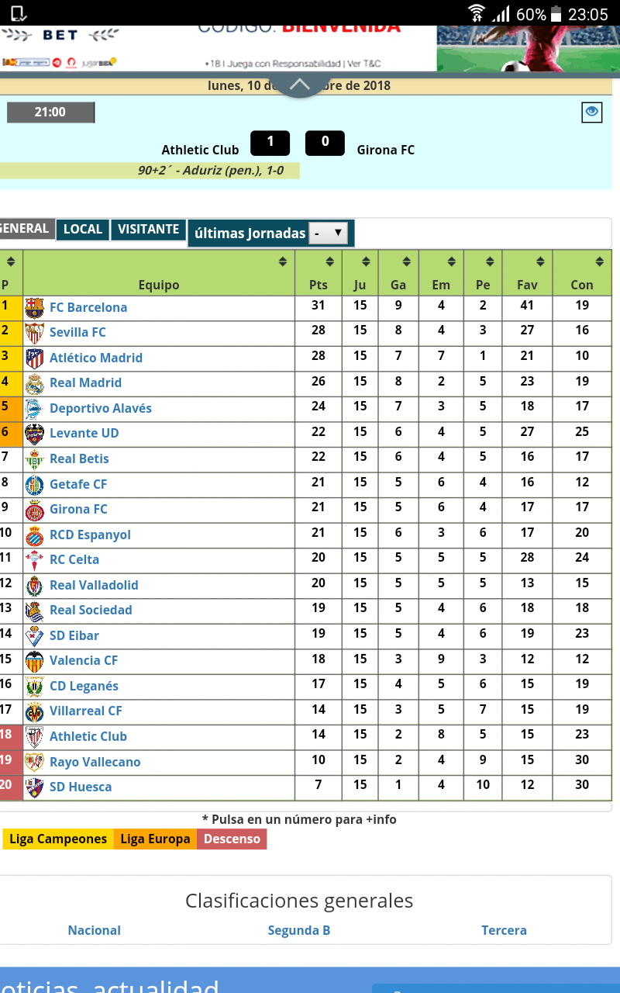Click the Real Betis crest icon

[35, 459]
